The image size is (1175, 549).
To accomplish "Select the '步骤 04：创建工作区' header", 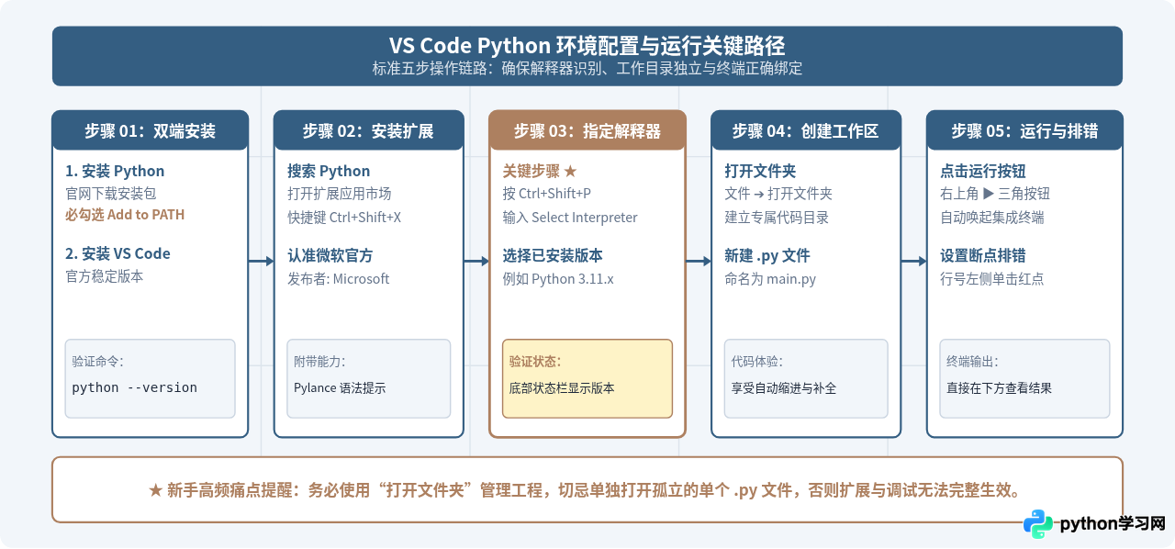I will (805, 131).
